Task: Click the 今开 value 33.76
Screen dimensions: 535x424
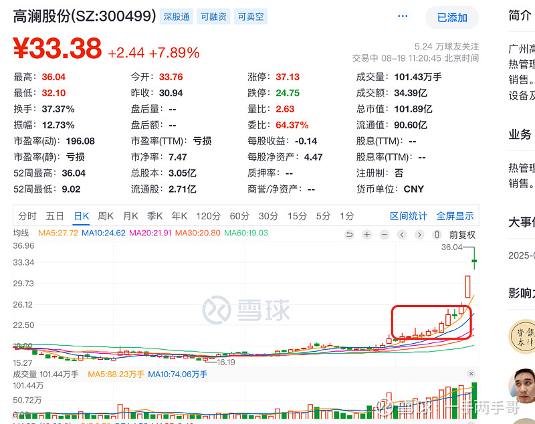Action: pyautogui.click(x=171, y=77)
